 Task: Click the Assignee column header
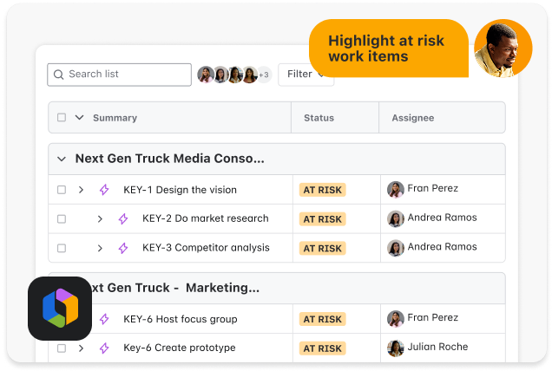(412, 118)
